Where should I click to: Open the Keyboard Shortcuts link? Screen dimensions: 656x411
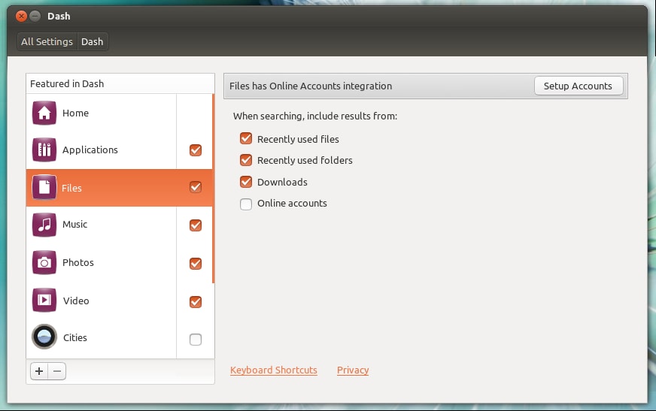coord(274,370)
